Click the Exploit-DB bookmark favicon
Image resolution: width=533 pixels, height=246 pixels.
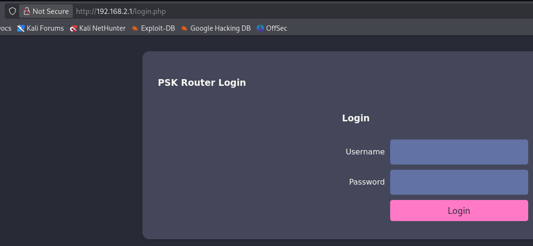135,28
